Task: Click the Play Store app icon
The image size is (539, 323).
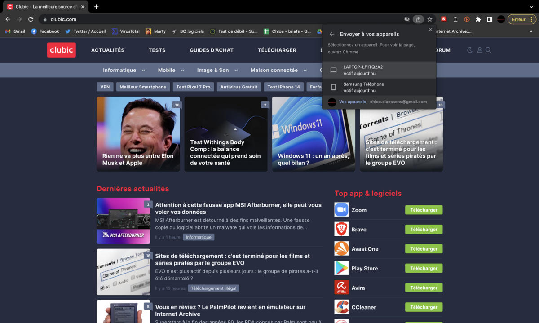Action: point(341,268)
